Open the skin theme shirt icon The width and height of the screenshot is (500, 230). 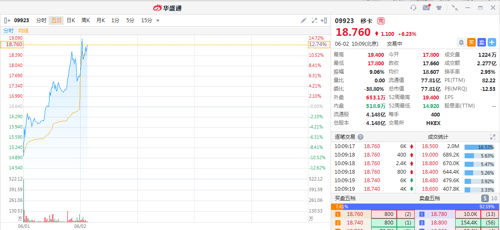439,8
